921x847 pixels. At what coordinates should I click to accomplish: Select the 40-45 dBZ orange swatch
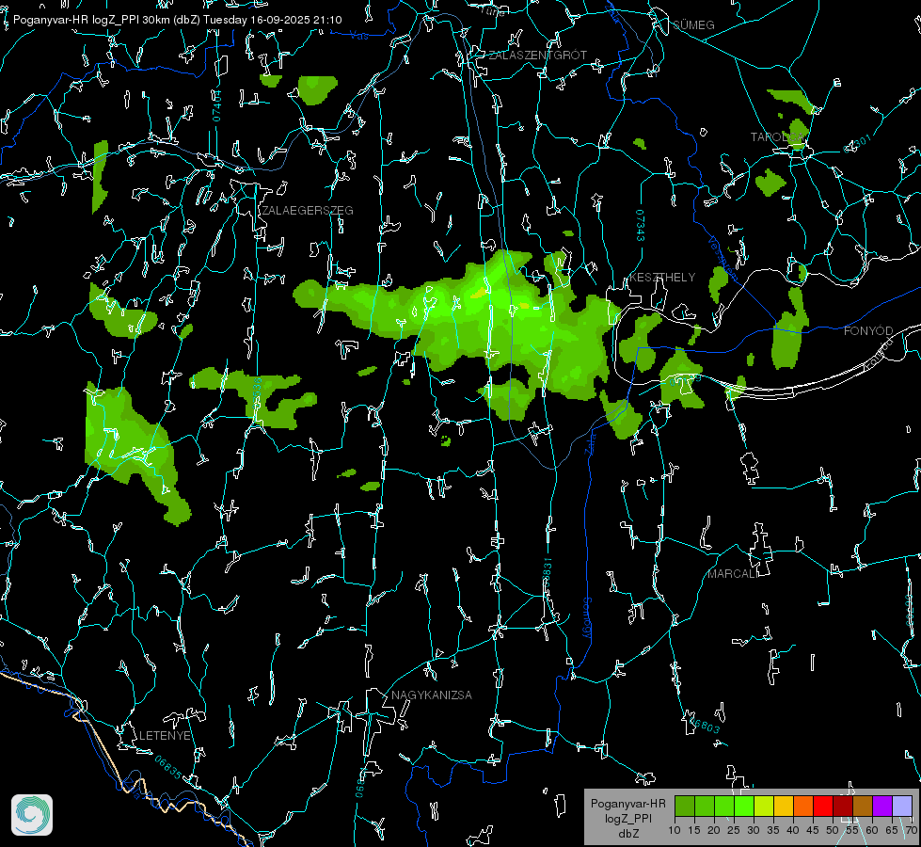pos(803,807)
